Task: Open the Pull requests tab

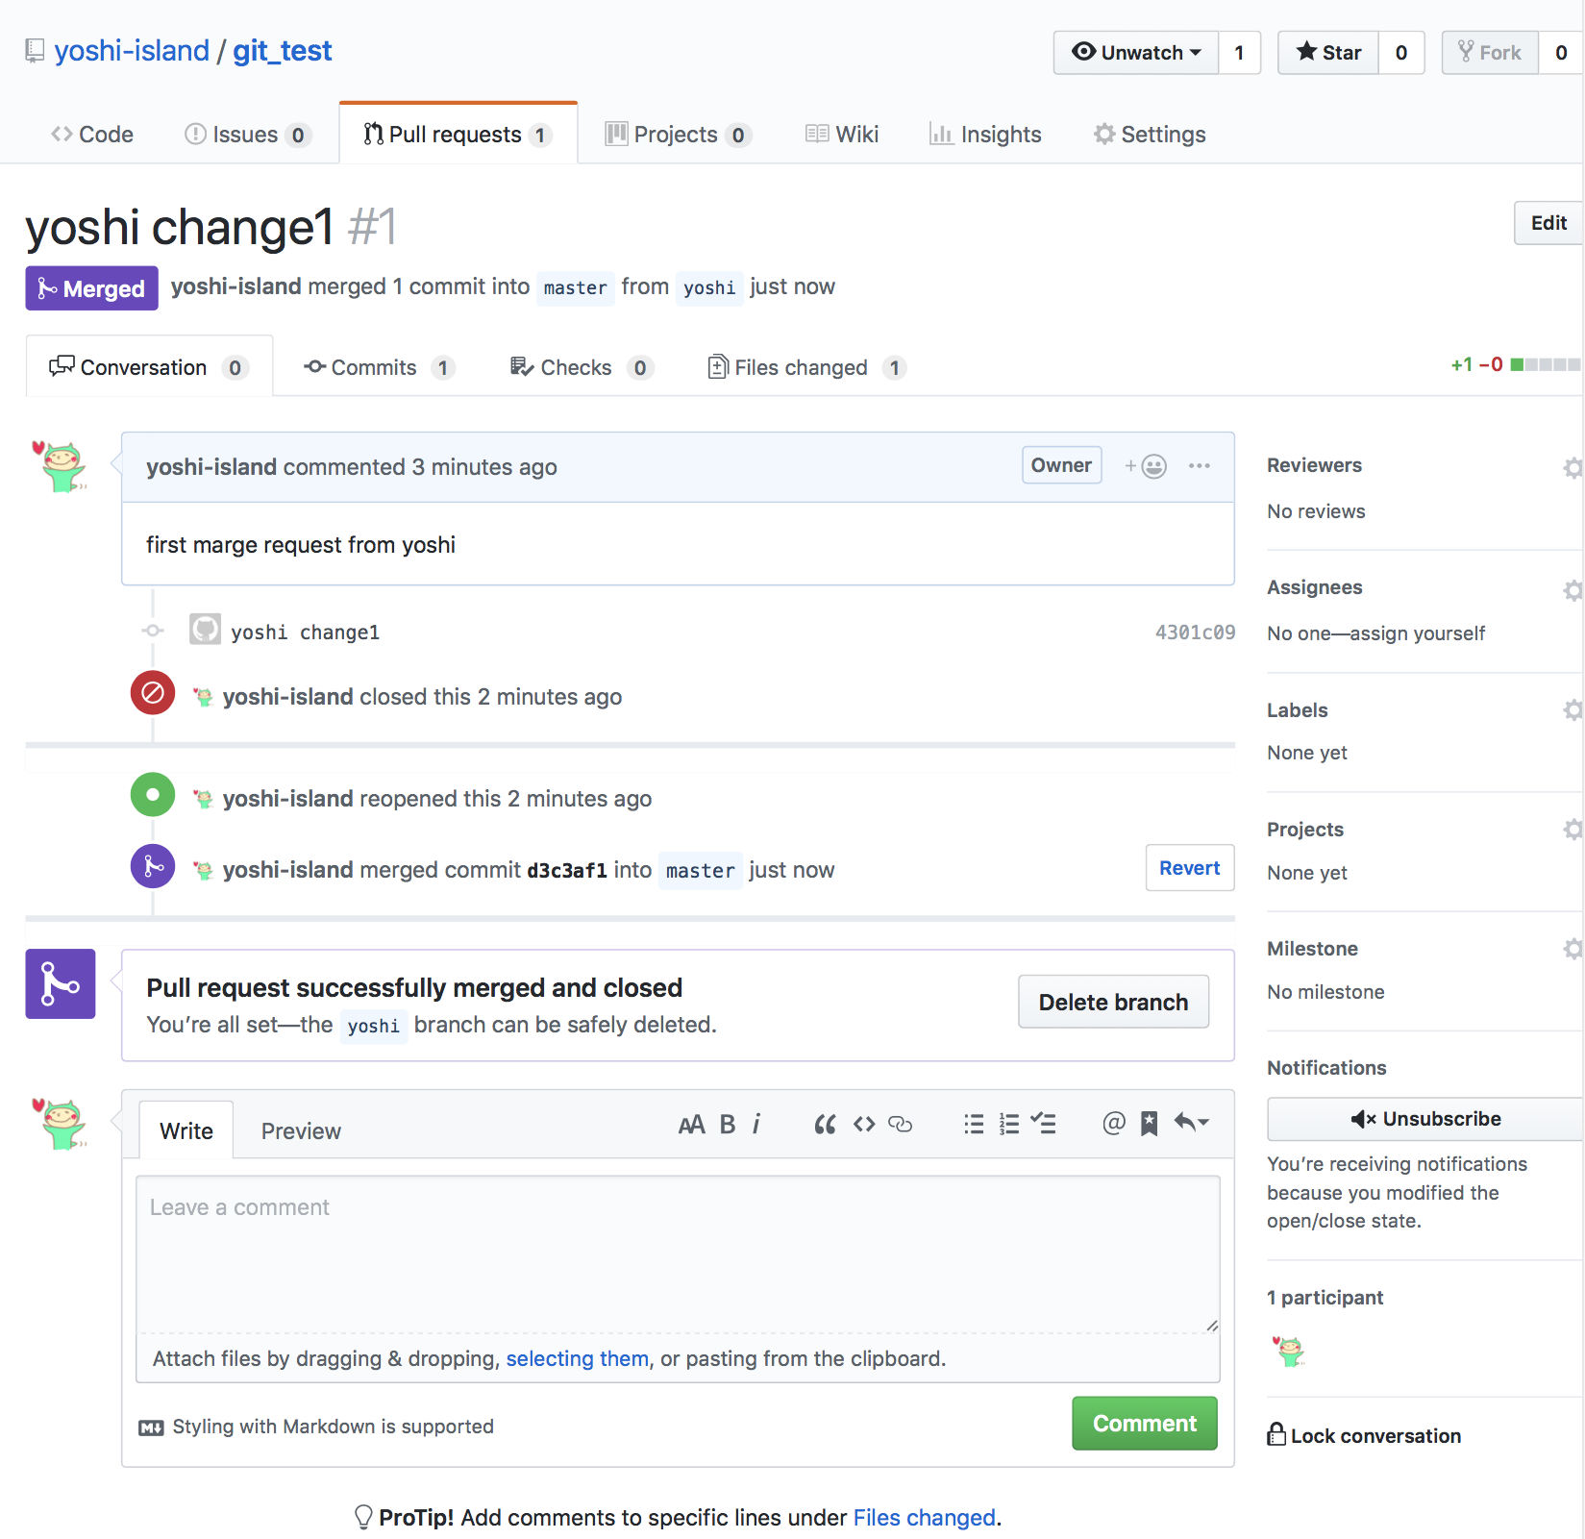Action: click(458, 135)
